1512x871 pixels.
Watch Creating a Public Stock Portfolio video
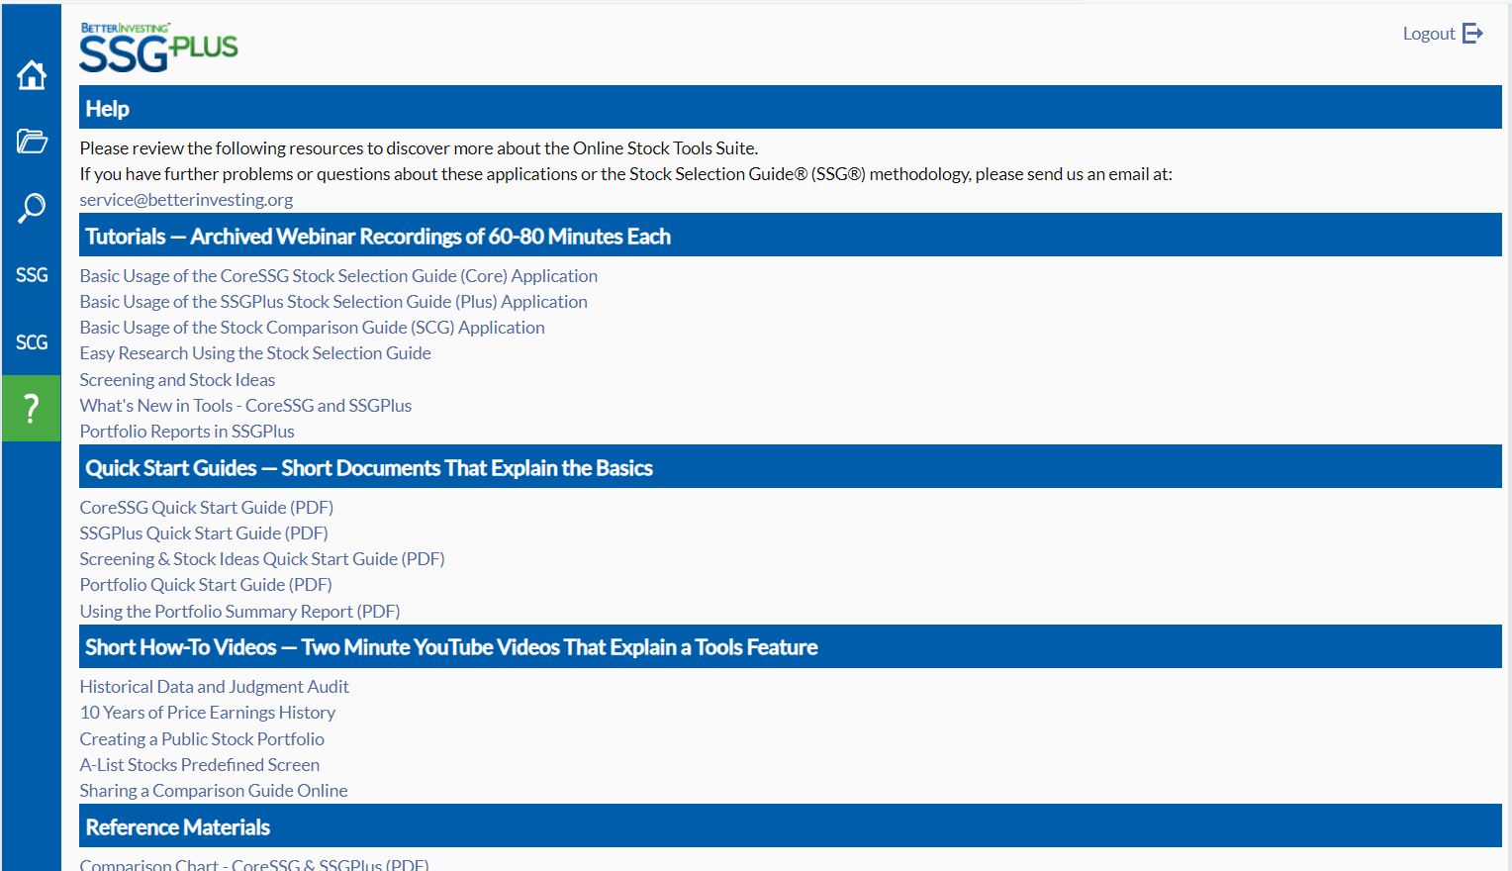(202, 739)
